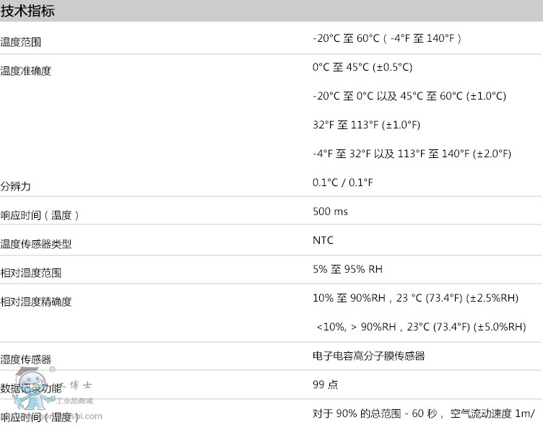Viewport: 543px width, 430px height.
Task: Click the 5% 至 95% RH value
Action: tap(347, 269)
